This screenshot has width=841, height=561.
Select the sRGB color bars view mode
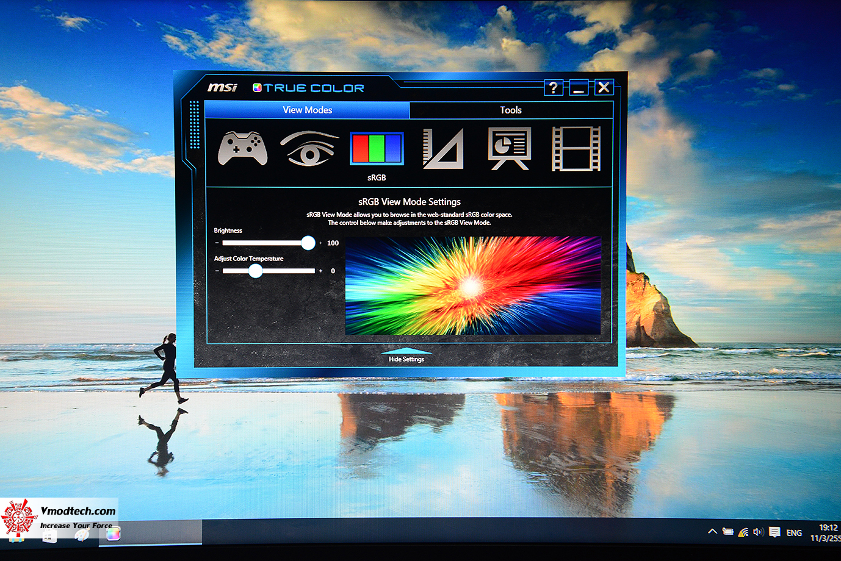click(377, 148)
